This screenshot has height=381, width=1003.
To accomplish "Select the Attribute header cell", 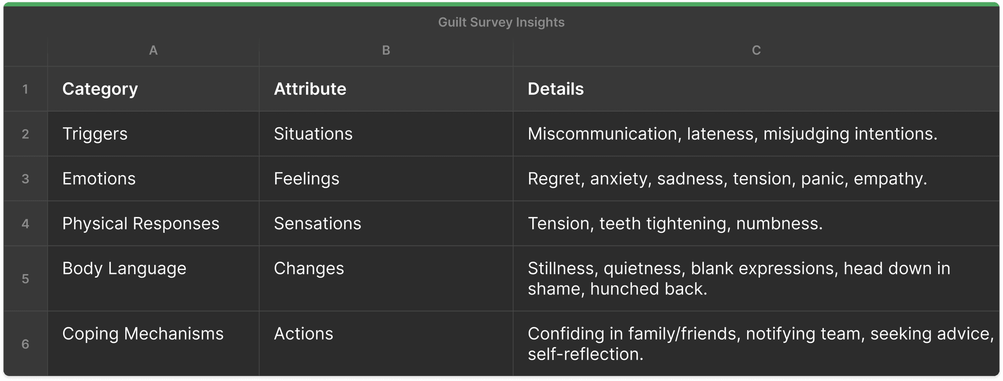I will pos(386,89).
